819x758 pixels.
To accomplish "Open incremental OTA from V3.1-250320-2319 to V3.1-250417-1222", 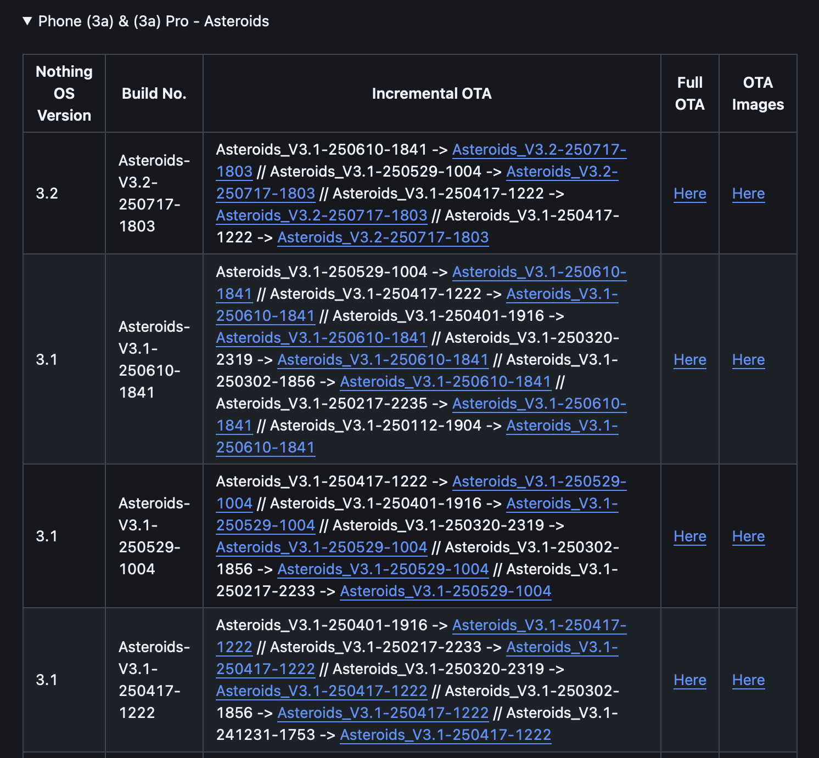I will pos(321,691).
